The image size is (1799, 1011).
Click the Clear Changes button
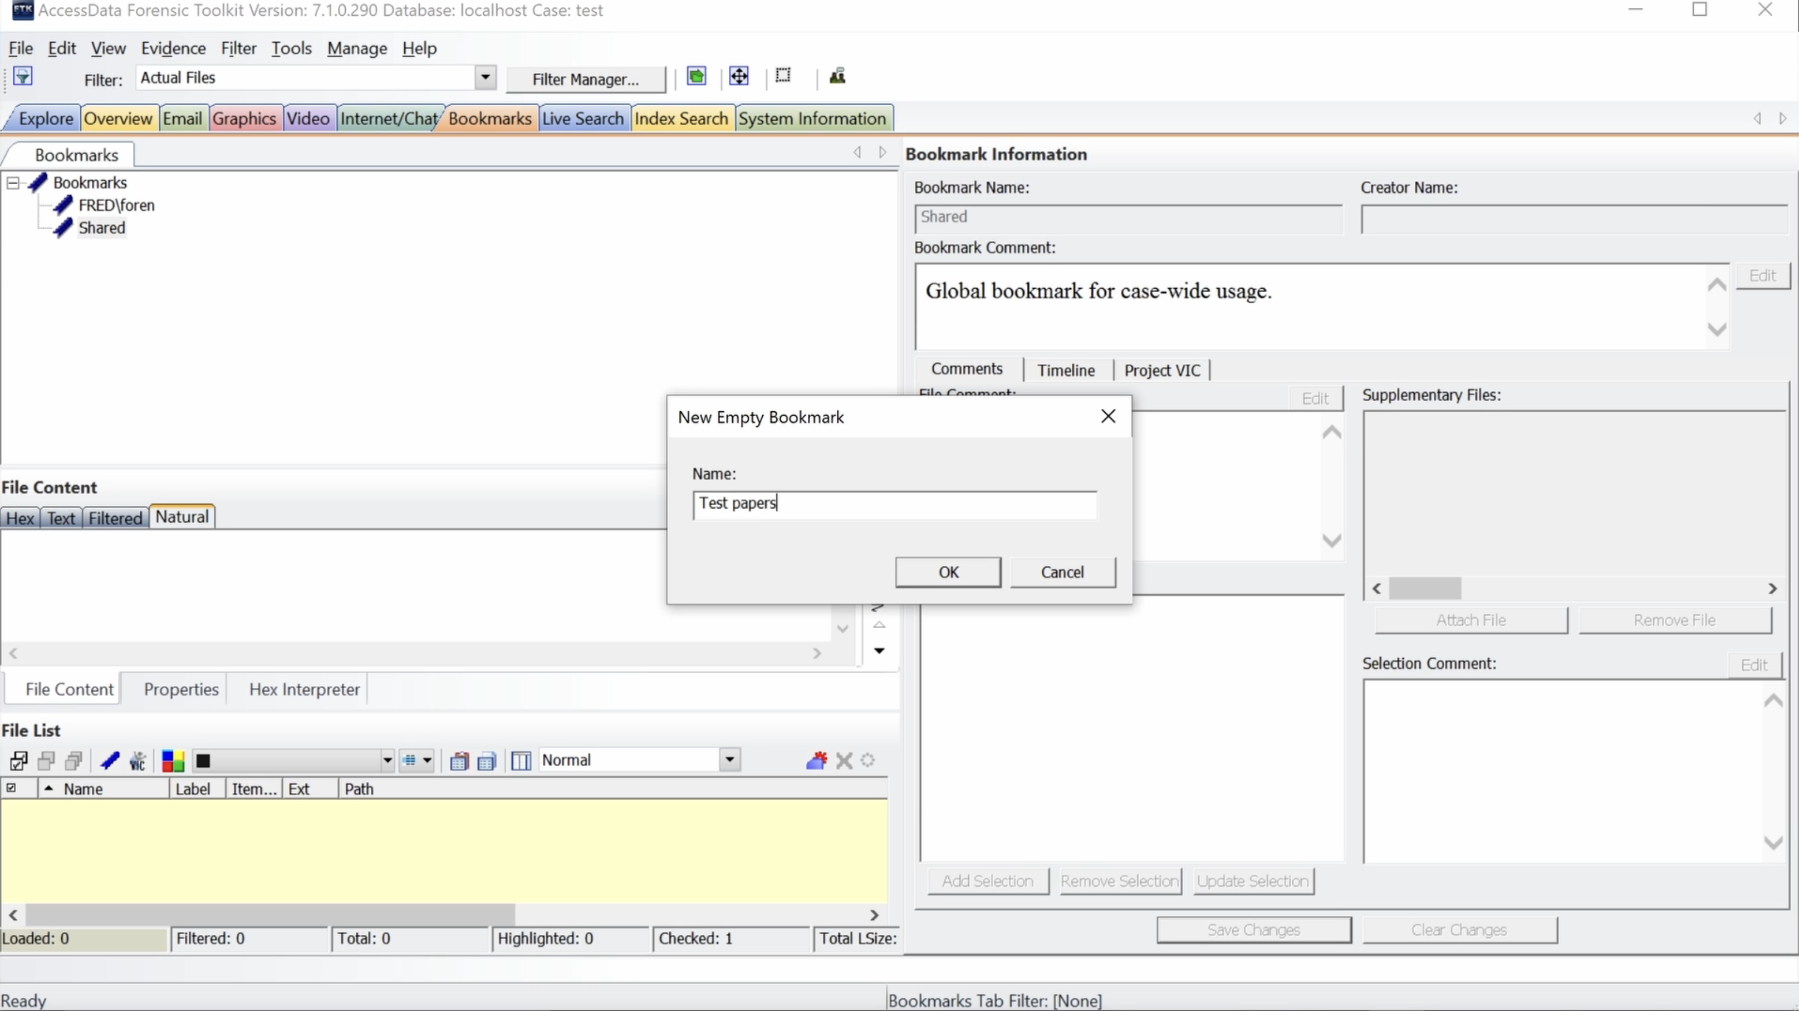pyautogui.click(x=1459, y=930)
